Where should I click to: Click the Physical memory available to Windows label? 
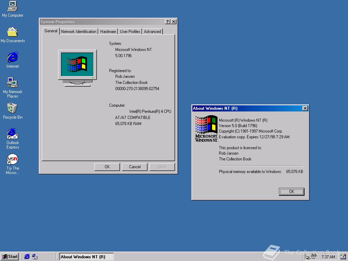point(250,172)
